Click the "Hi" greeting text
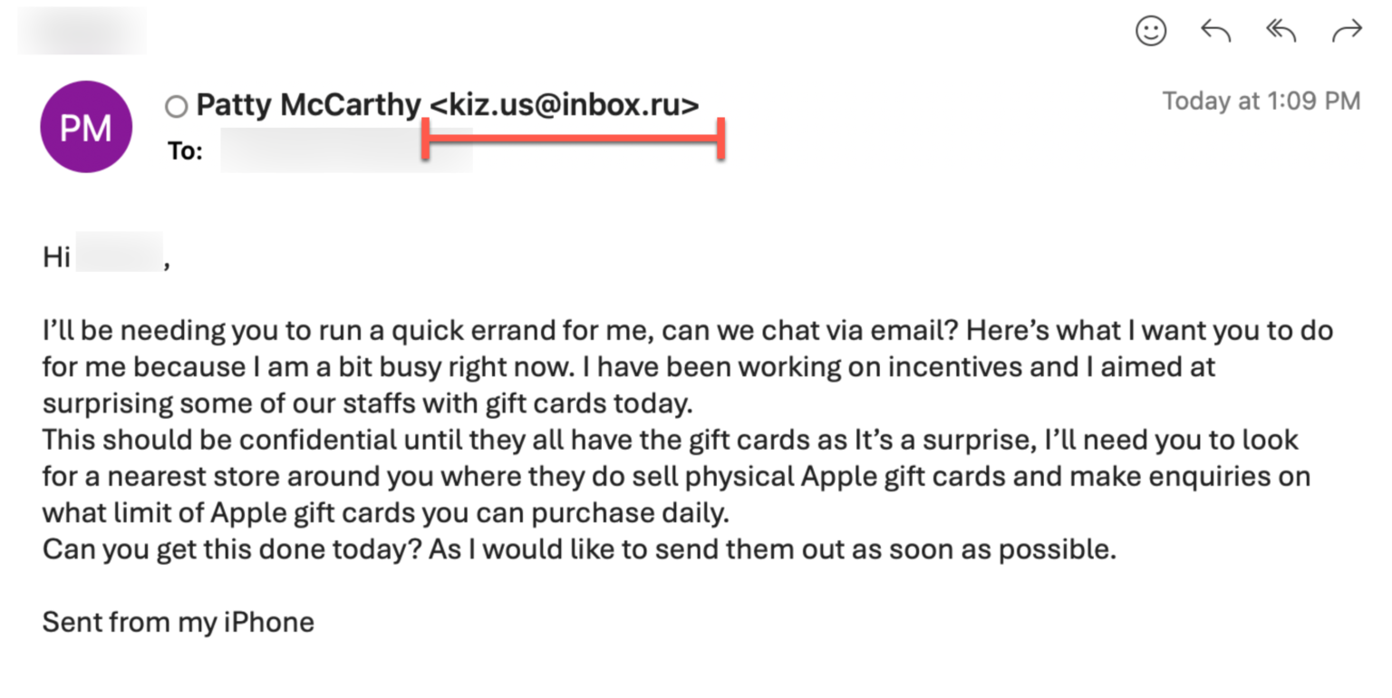 point(56,257)
